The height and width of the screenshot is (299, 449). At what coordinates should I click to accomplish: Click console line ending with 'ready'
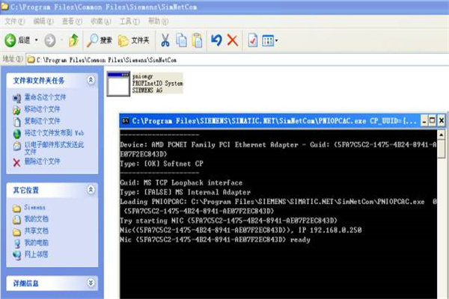click(215, 239)
